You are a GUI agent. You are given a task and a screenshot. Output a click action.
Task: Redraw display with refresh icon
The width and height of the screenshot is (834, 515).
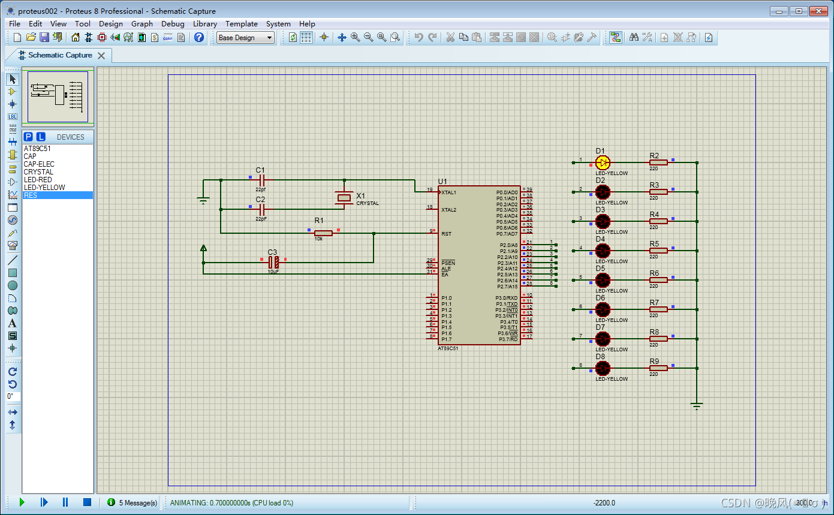coord(293,37)
